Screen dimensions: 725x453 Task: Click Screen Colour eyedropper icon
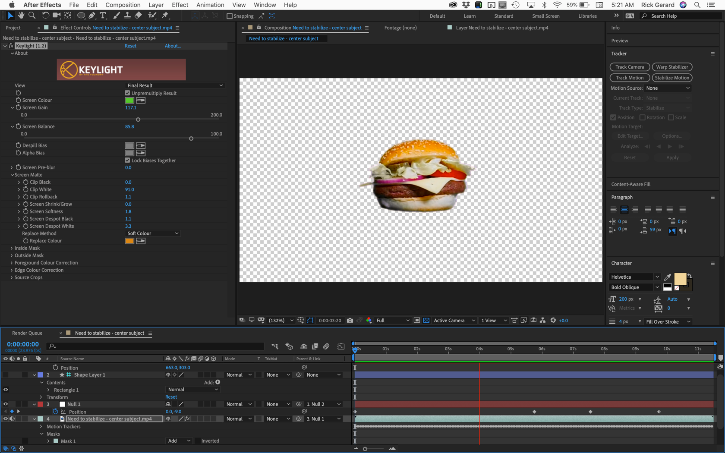141,100
